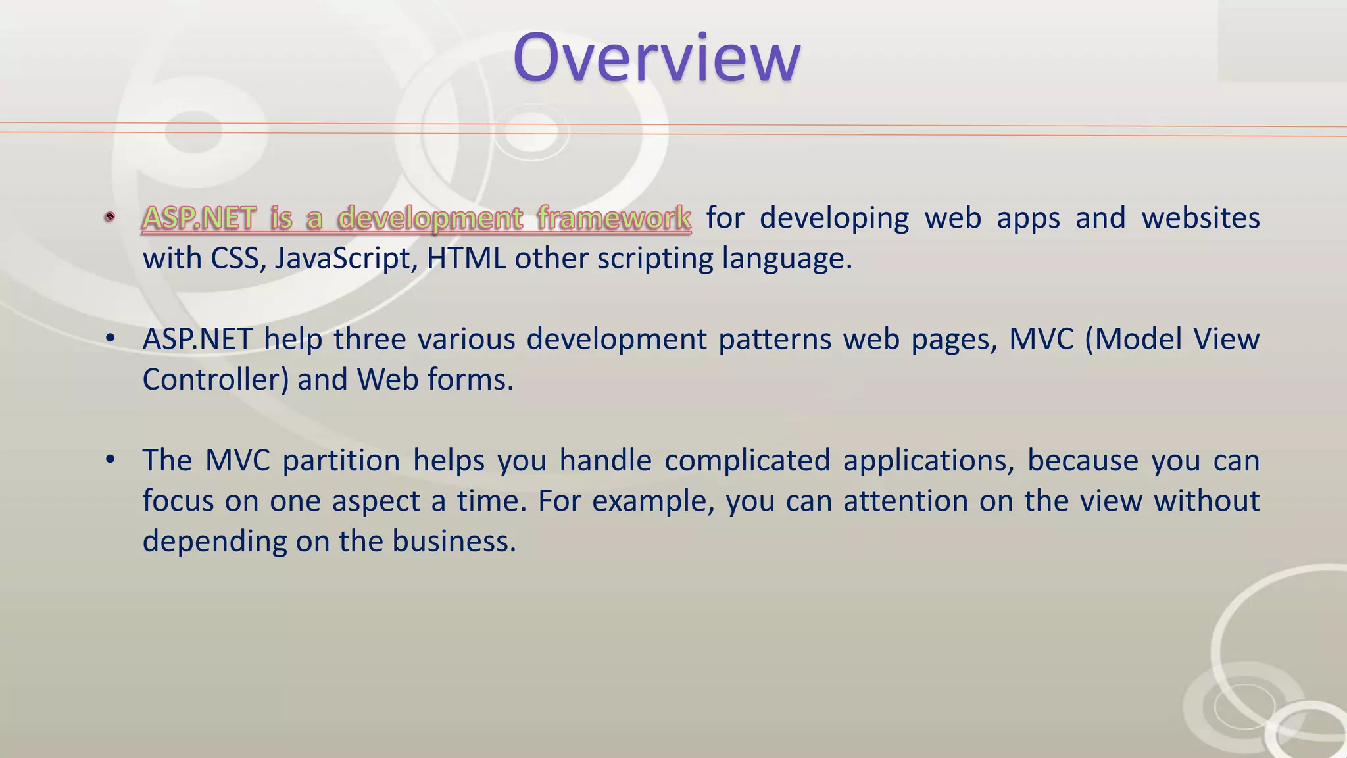Click 'depending on the business' text line
The width and height of the screenshot is (1347, 758).
(x=329, y=541)
